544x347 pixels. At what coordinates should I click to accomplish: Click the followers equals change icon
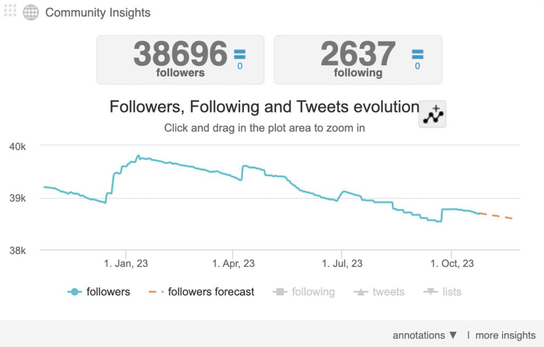(x=240, y=54)
